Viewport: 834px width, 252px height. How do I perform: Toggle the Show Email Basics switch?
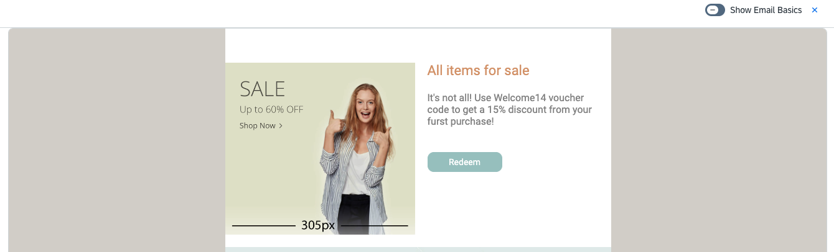pyautogui.click(x=715, y=10)
